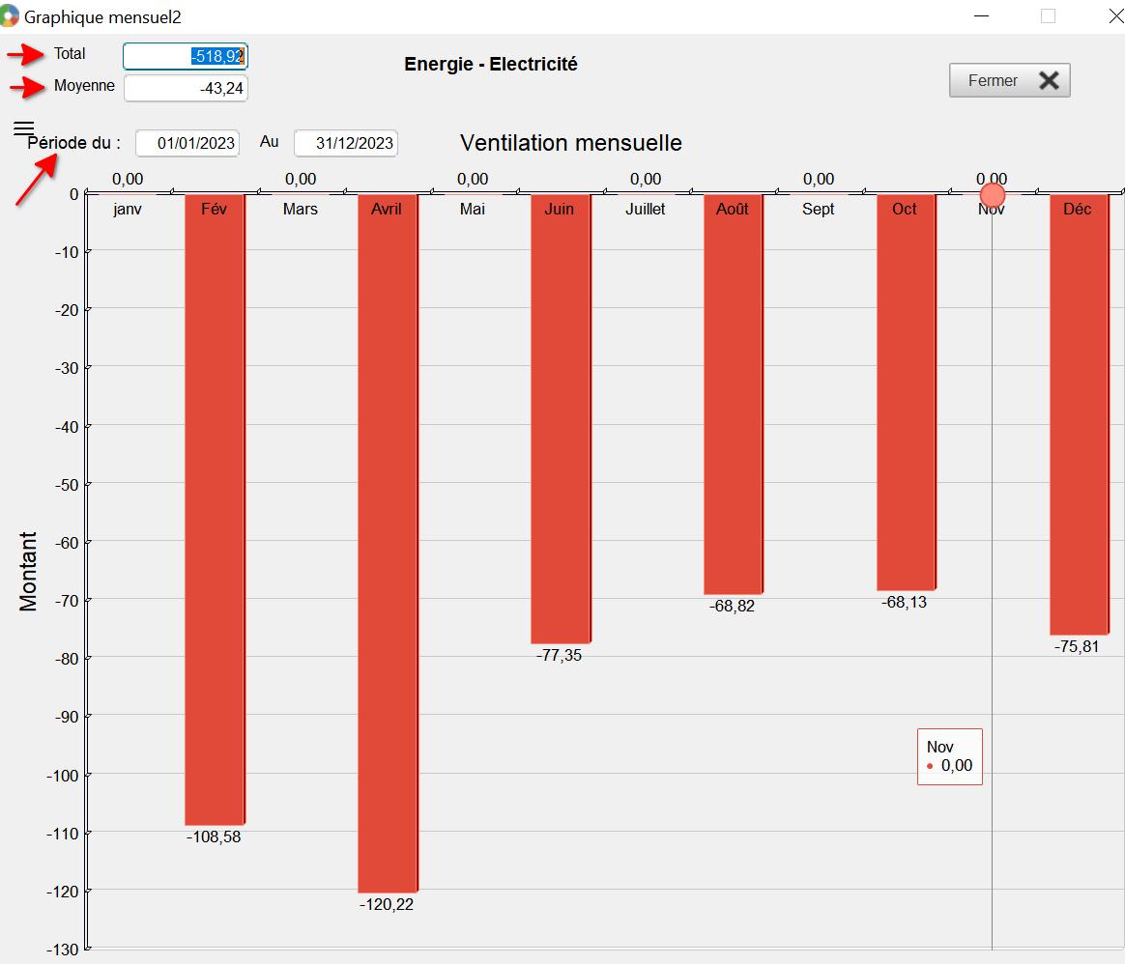Click the red Nov data point marker
Viewport: 1125px width, 964px height.
click(x=992, y=195)
